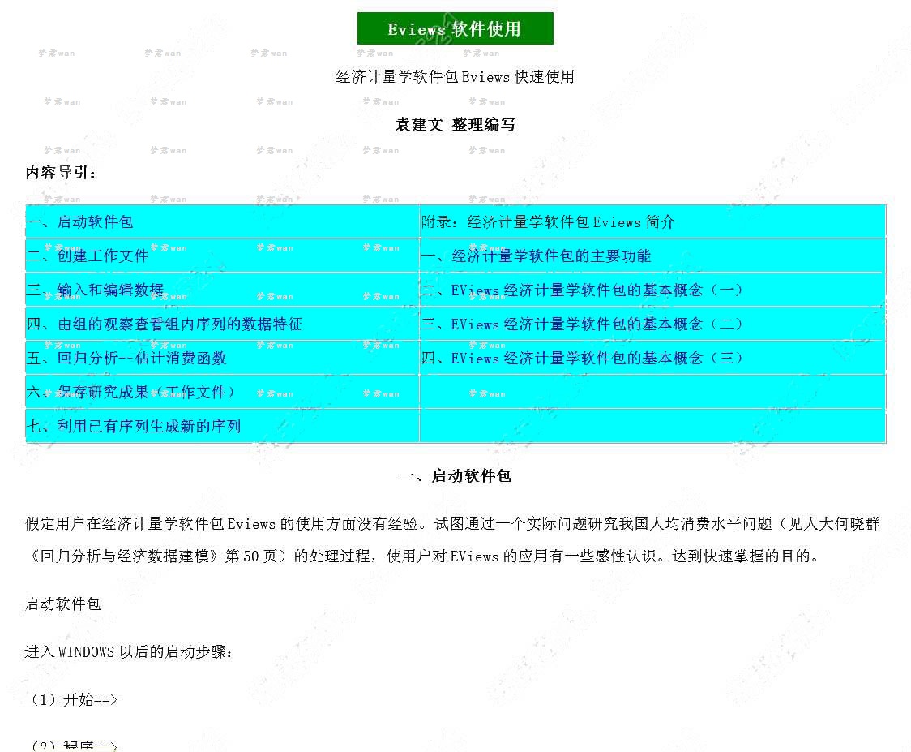
Task: Open the link 二、创建工作文件
Action: (x=88, y=256)
